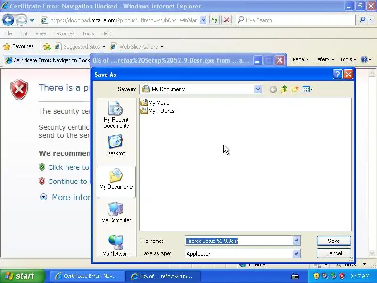Click the Create New Folder icon
The width and height of the screenshot is (377, 283).
295,89
